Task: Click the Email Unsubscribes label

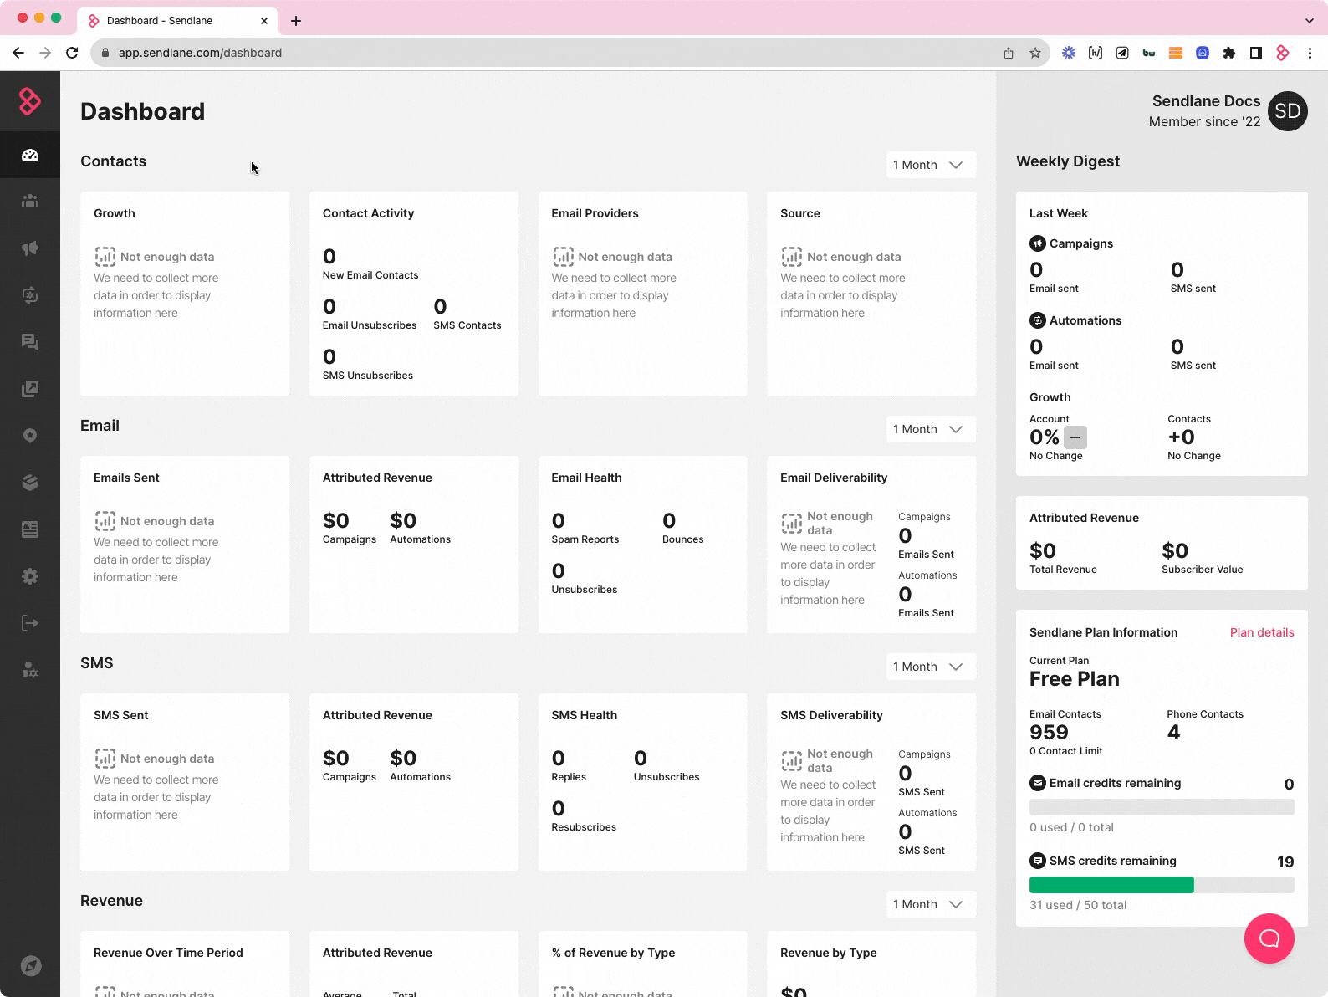Action: 370,325
